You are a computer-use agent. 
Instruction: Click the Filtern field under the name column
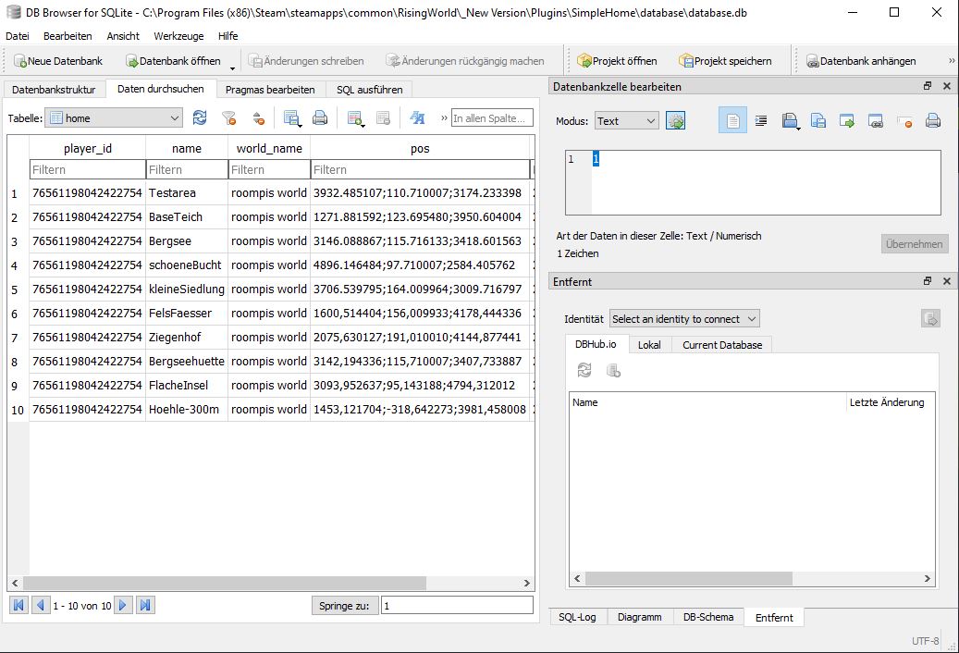[187, 170]
